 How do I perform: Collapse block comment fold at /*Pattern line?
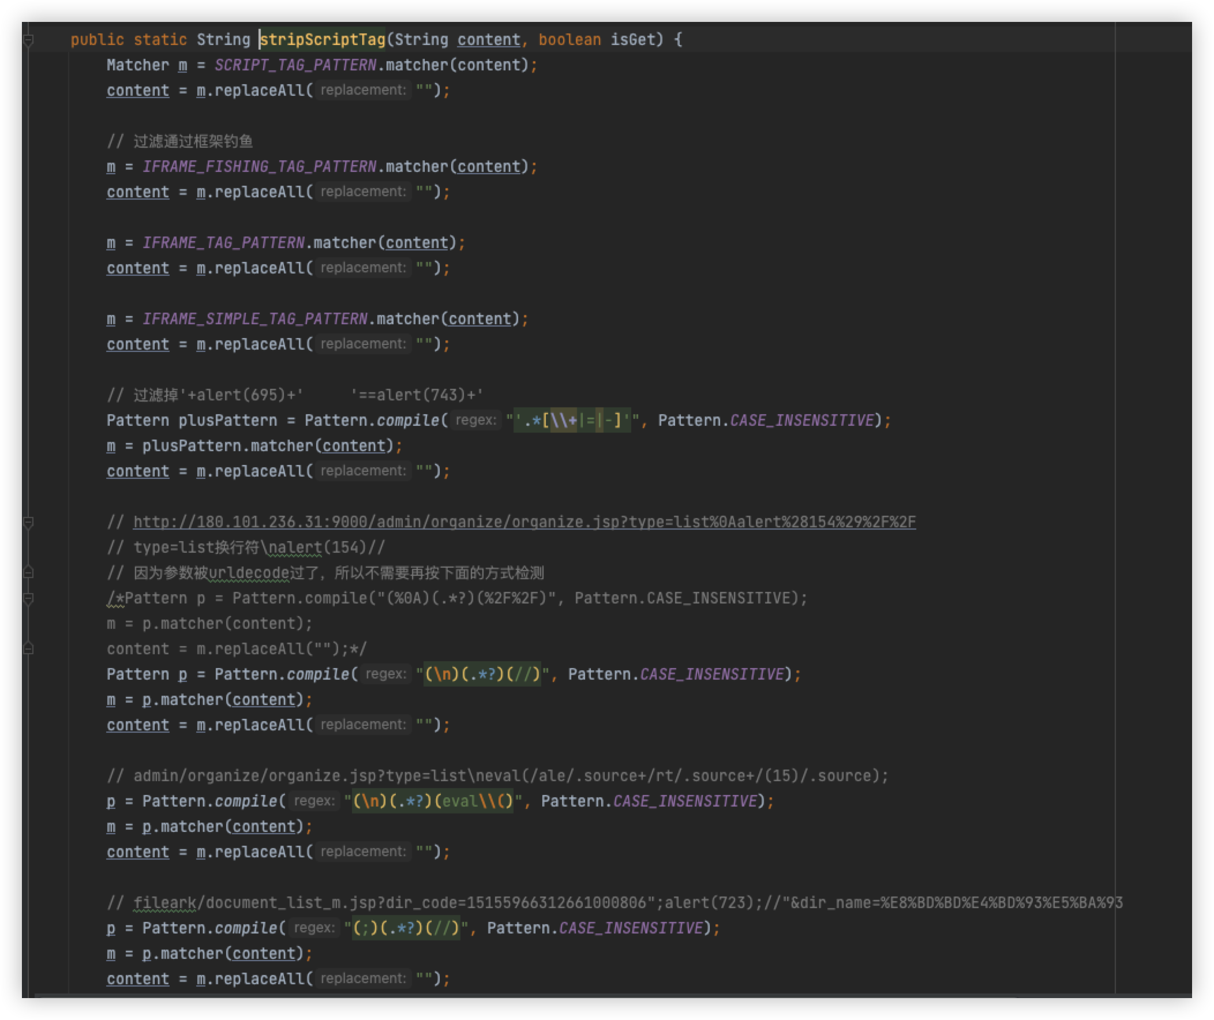28,598
